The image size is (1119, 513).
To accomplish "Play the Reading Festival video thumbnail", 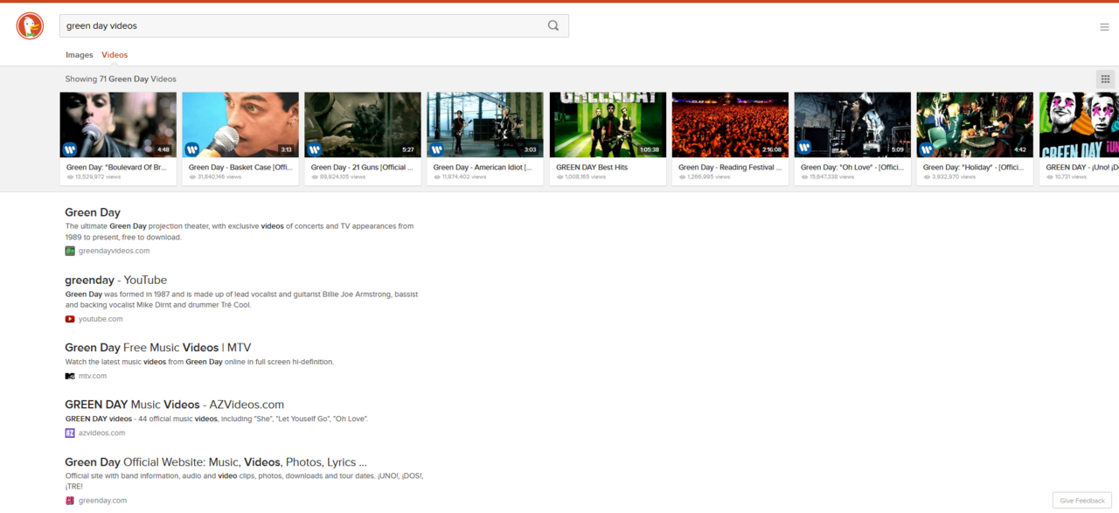I will point(730,125).
